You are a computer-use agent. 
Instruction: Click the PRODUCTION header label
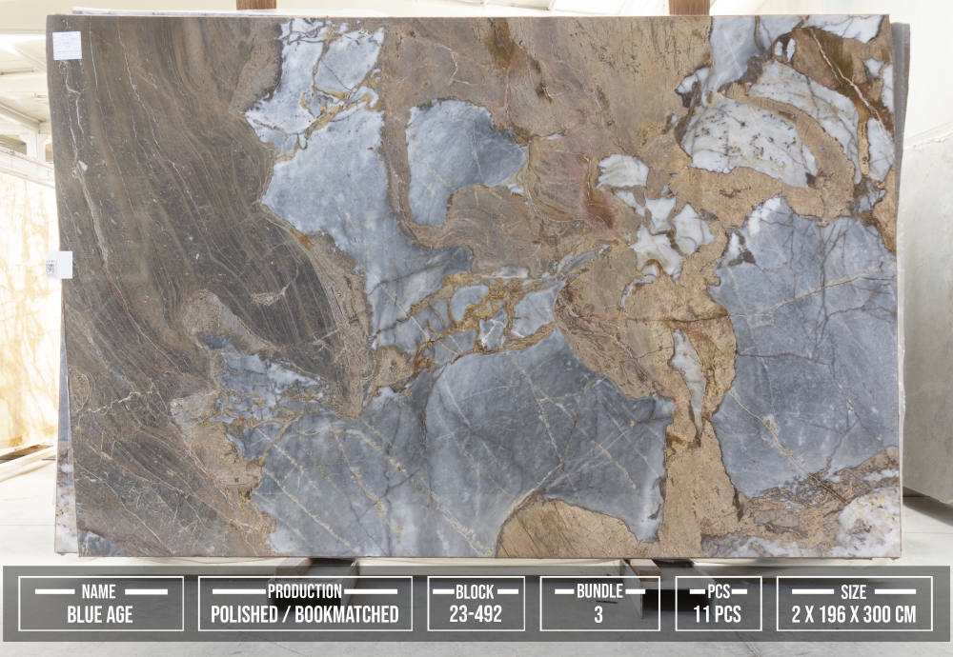pos(304,591)
